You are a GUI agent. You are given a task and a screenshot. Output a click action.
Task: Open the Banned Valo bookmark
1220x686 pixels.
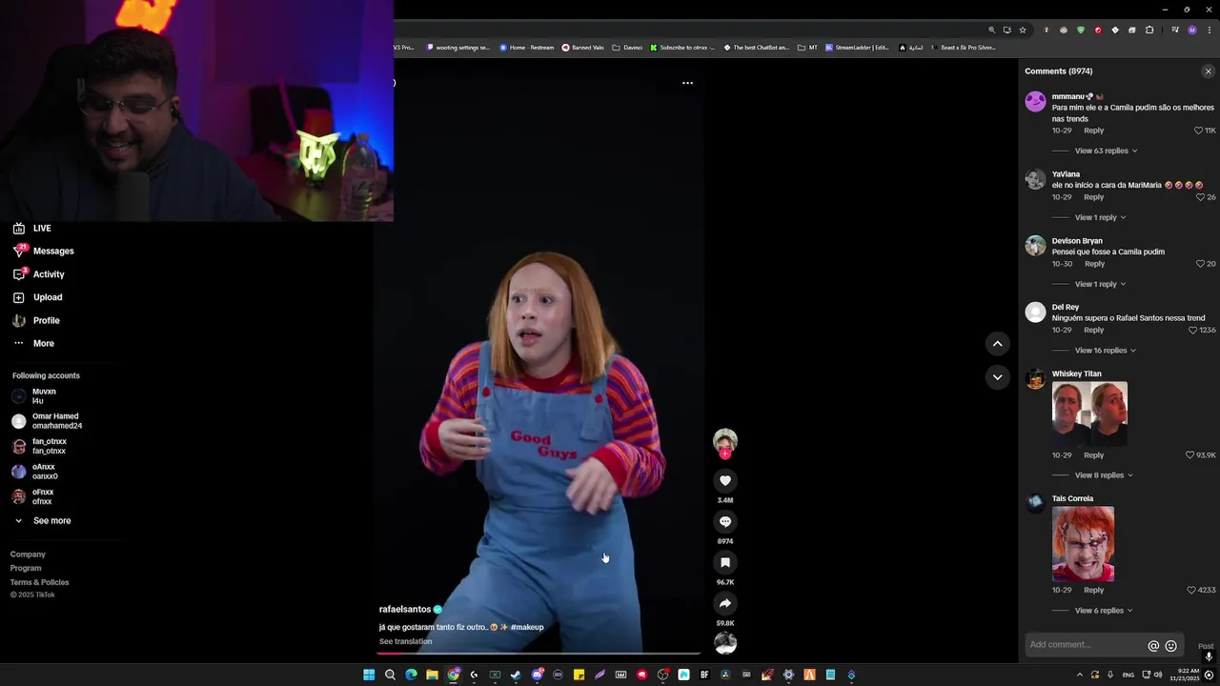(x=582, y=48)
